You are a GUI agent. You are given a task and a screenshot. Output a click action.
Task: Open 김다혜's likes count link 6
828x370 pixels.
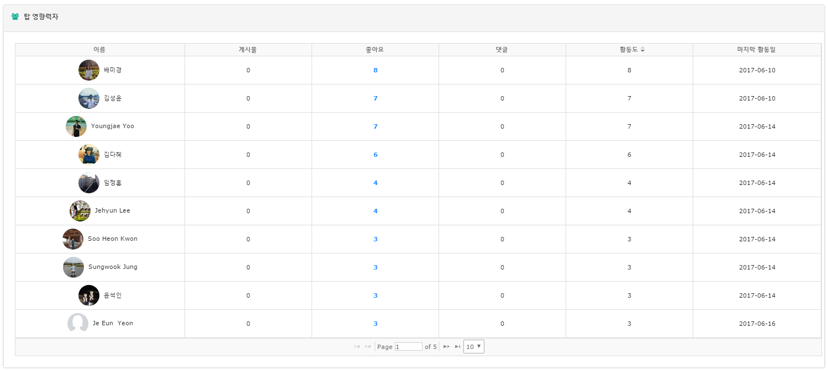pyautogui.click(x=375, y=155)
